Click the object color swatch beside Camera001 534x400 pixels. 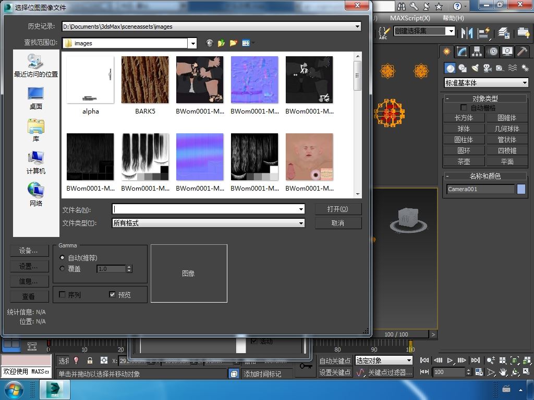521,189
